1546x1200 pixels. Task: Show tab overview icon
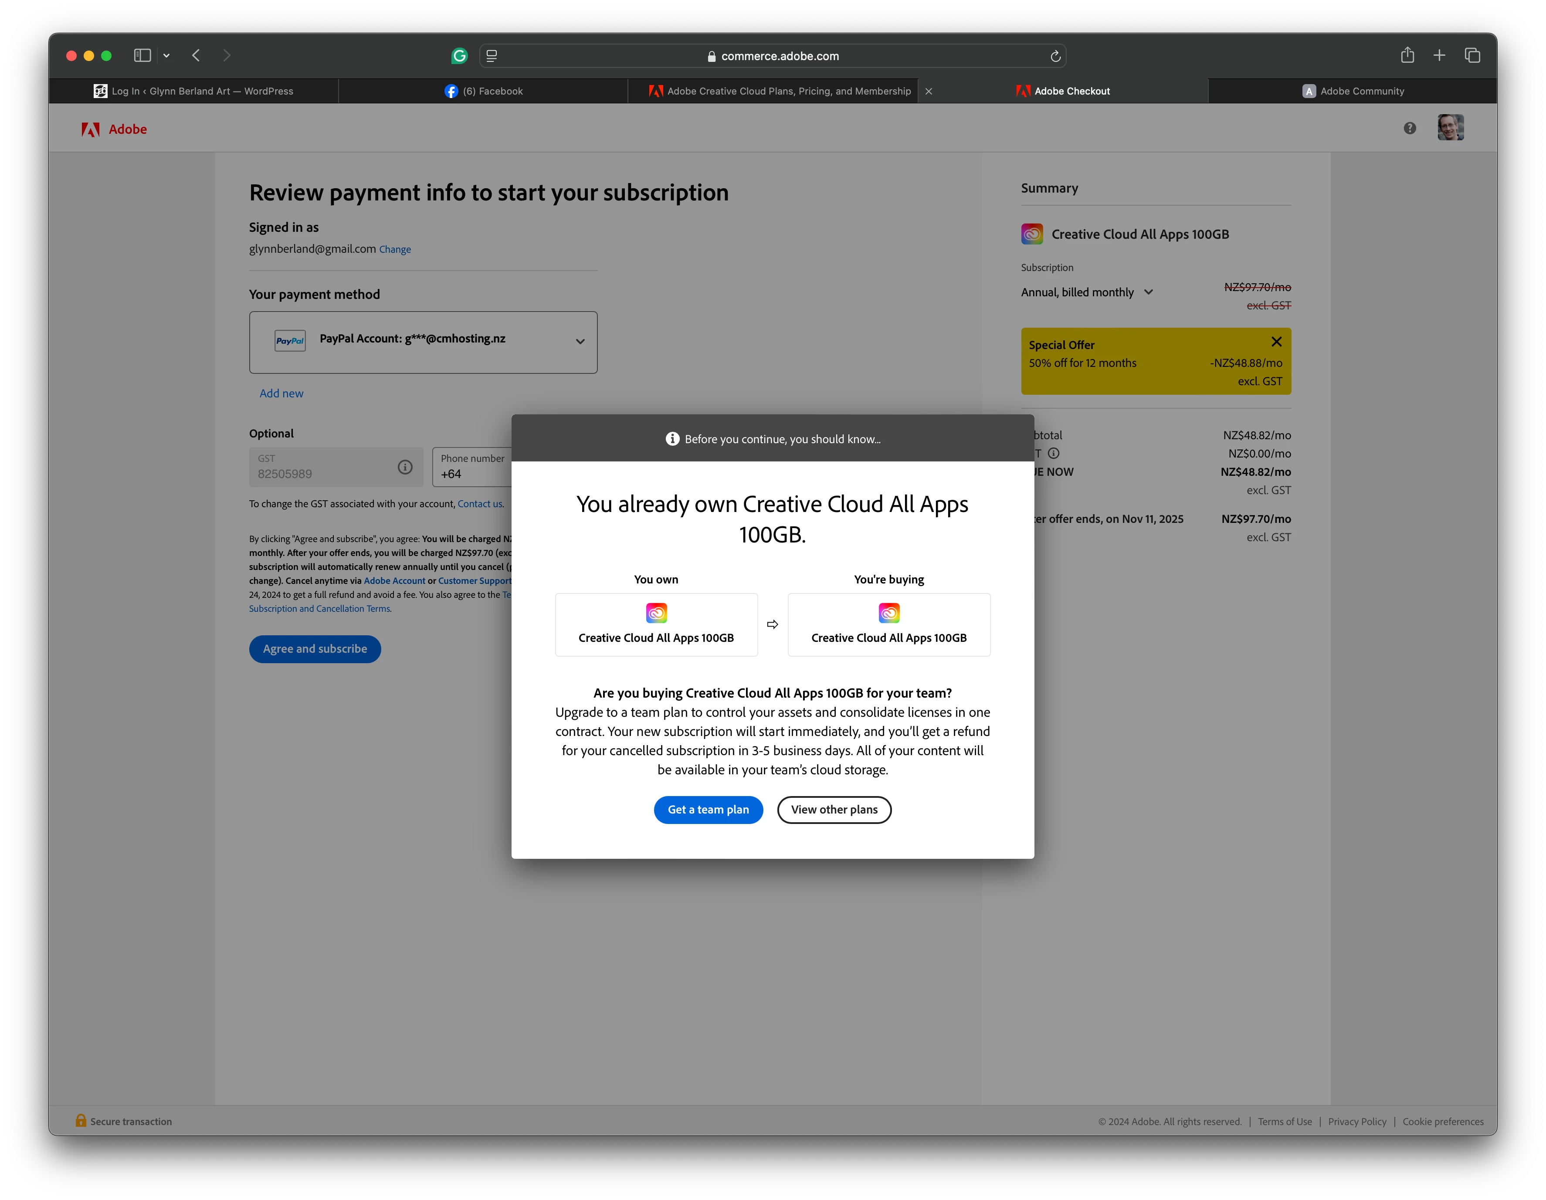[x=1472, y=55]
